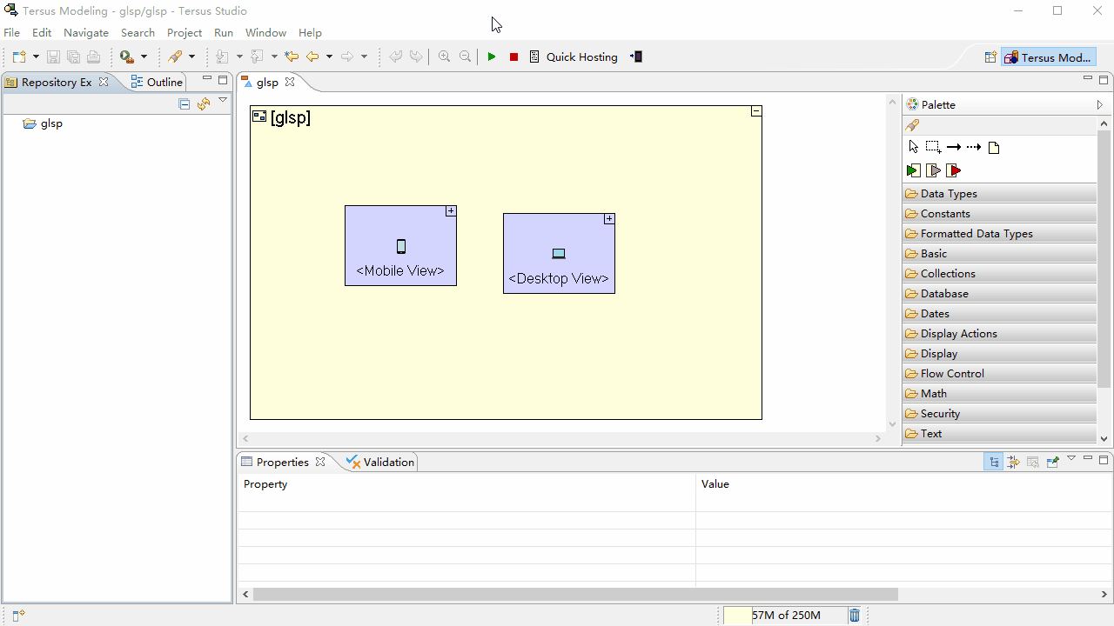
Task: Click the Last Edit Location icon
Action: (292, 57)
